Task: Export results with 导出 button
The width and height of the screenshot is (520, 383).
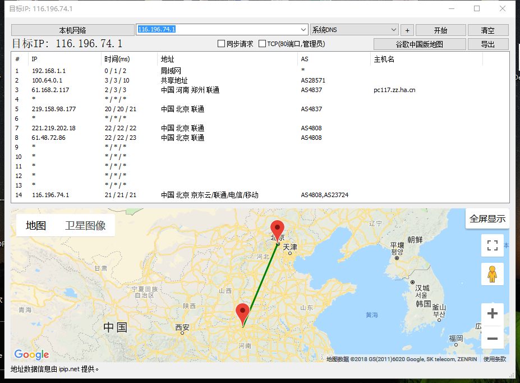Action: 488,44
